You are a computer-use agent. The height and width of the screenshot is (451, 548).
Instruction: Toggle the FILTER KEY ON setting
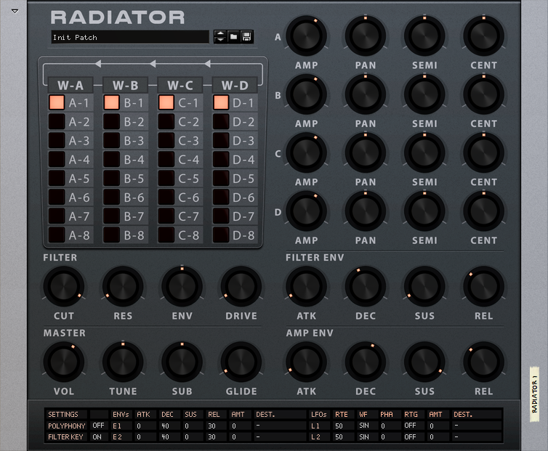(x=97, y=436)
